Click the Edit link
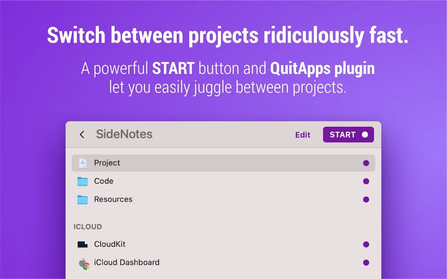 [303, 135]
